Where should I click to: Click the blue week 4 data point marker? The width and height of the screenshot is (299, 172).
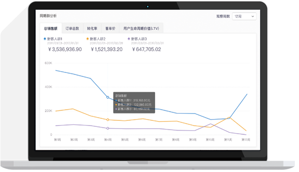tap(108, 97)
